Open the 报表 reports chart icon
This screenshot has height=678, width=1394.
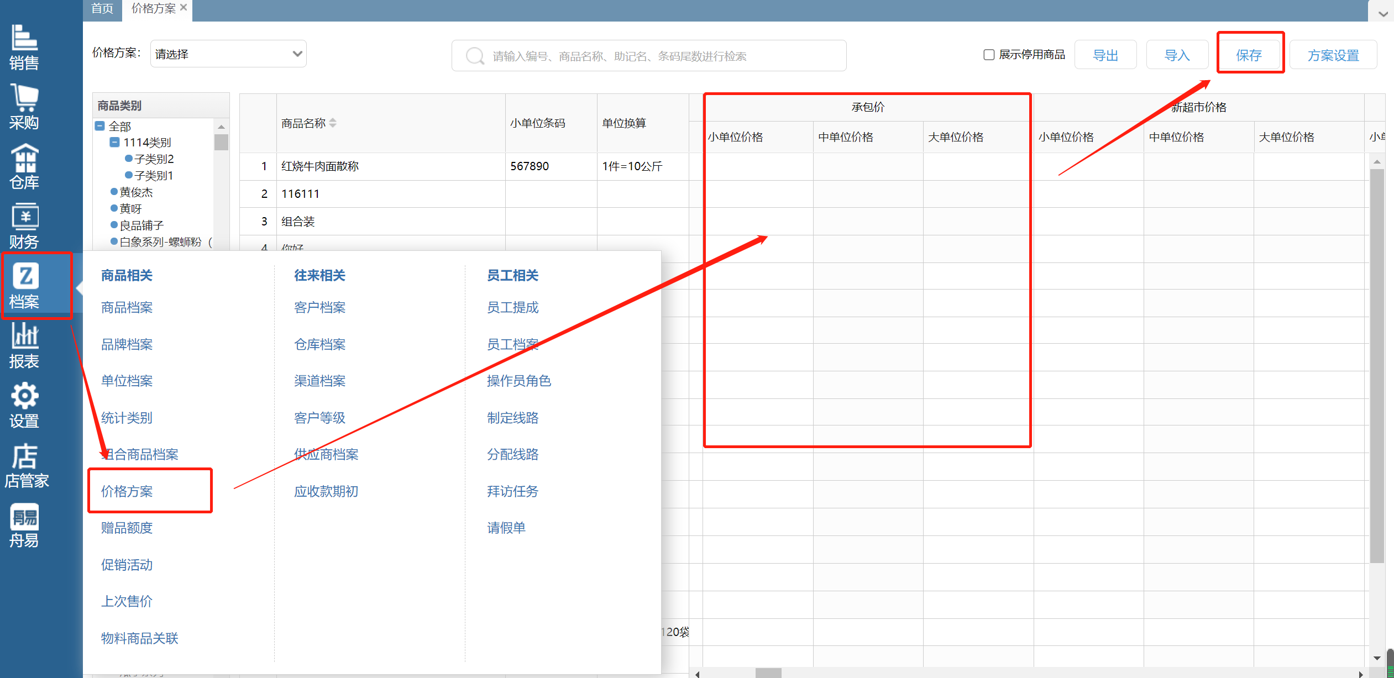click(24, 346)
